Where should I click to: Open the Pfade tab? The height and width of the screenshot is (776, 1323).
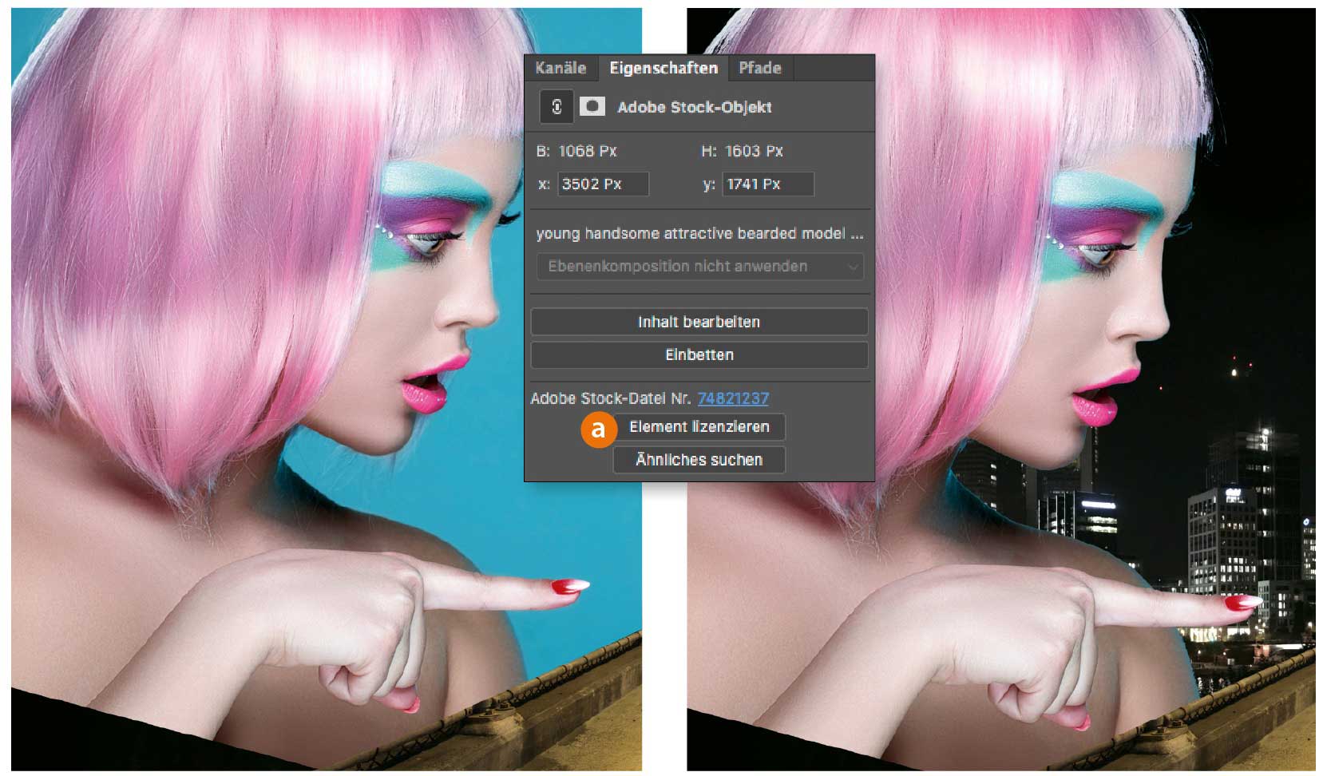760,68
